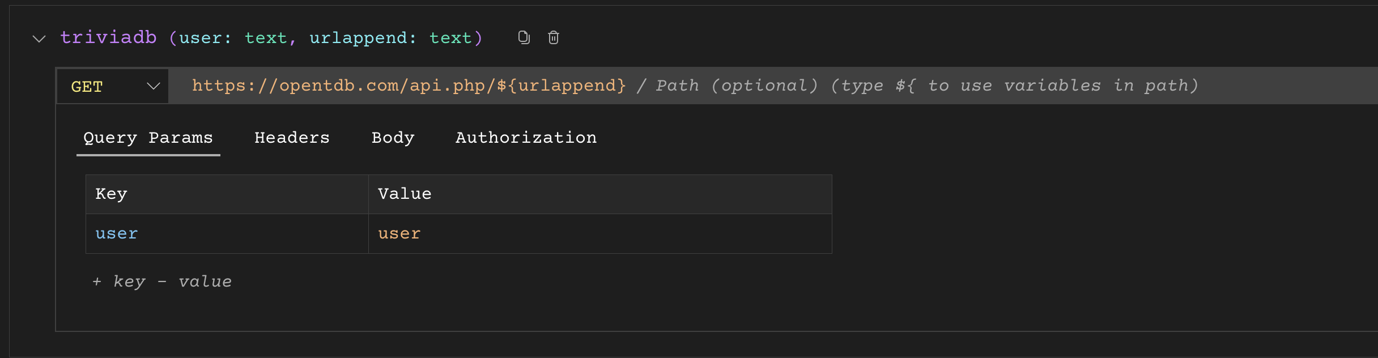This screenshot has height=358, width=1378.
Task: Open the Headers tab
Action: [x=292, y=138]
